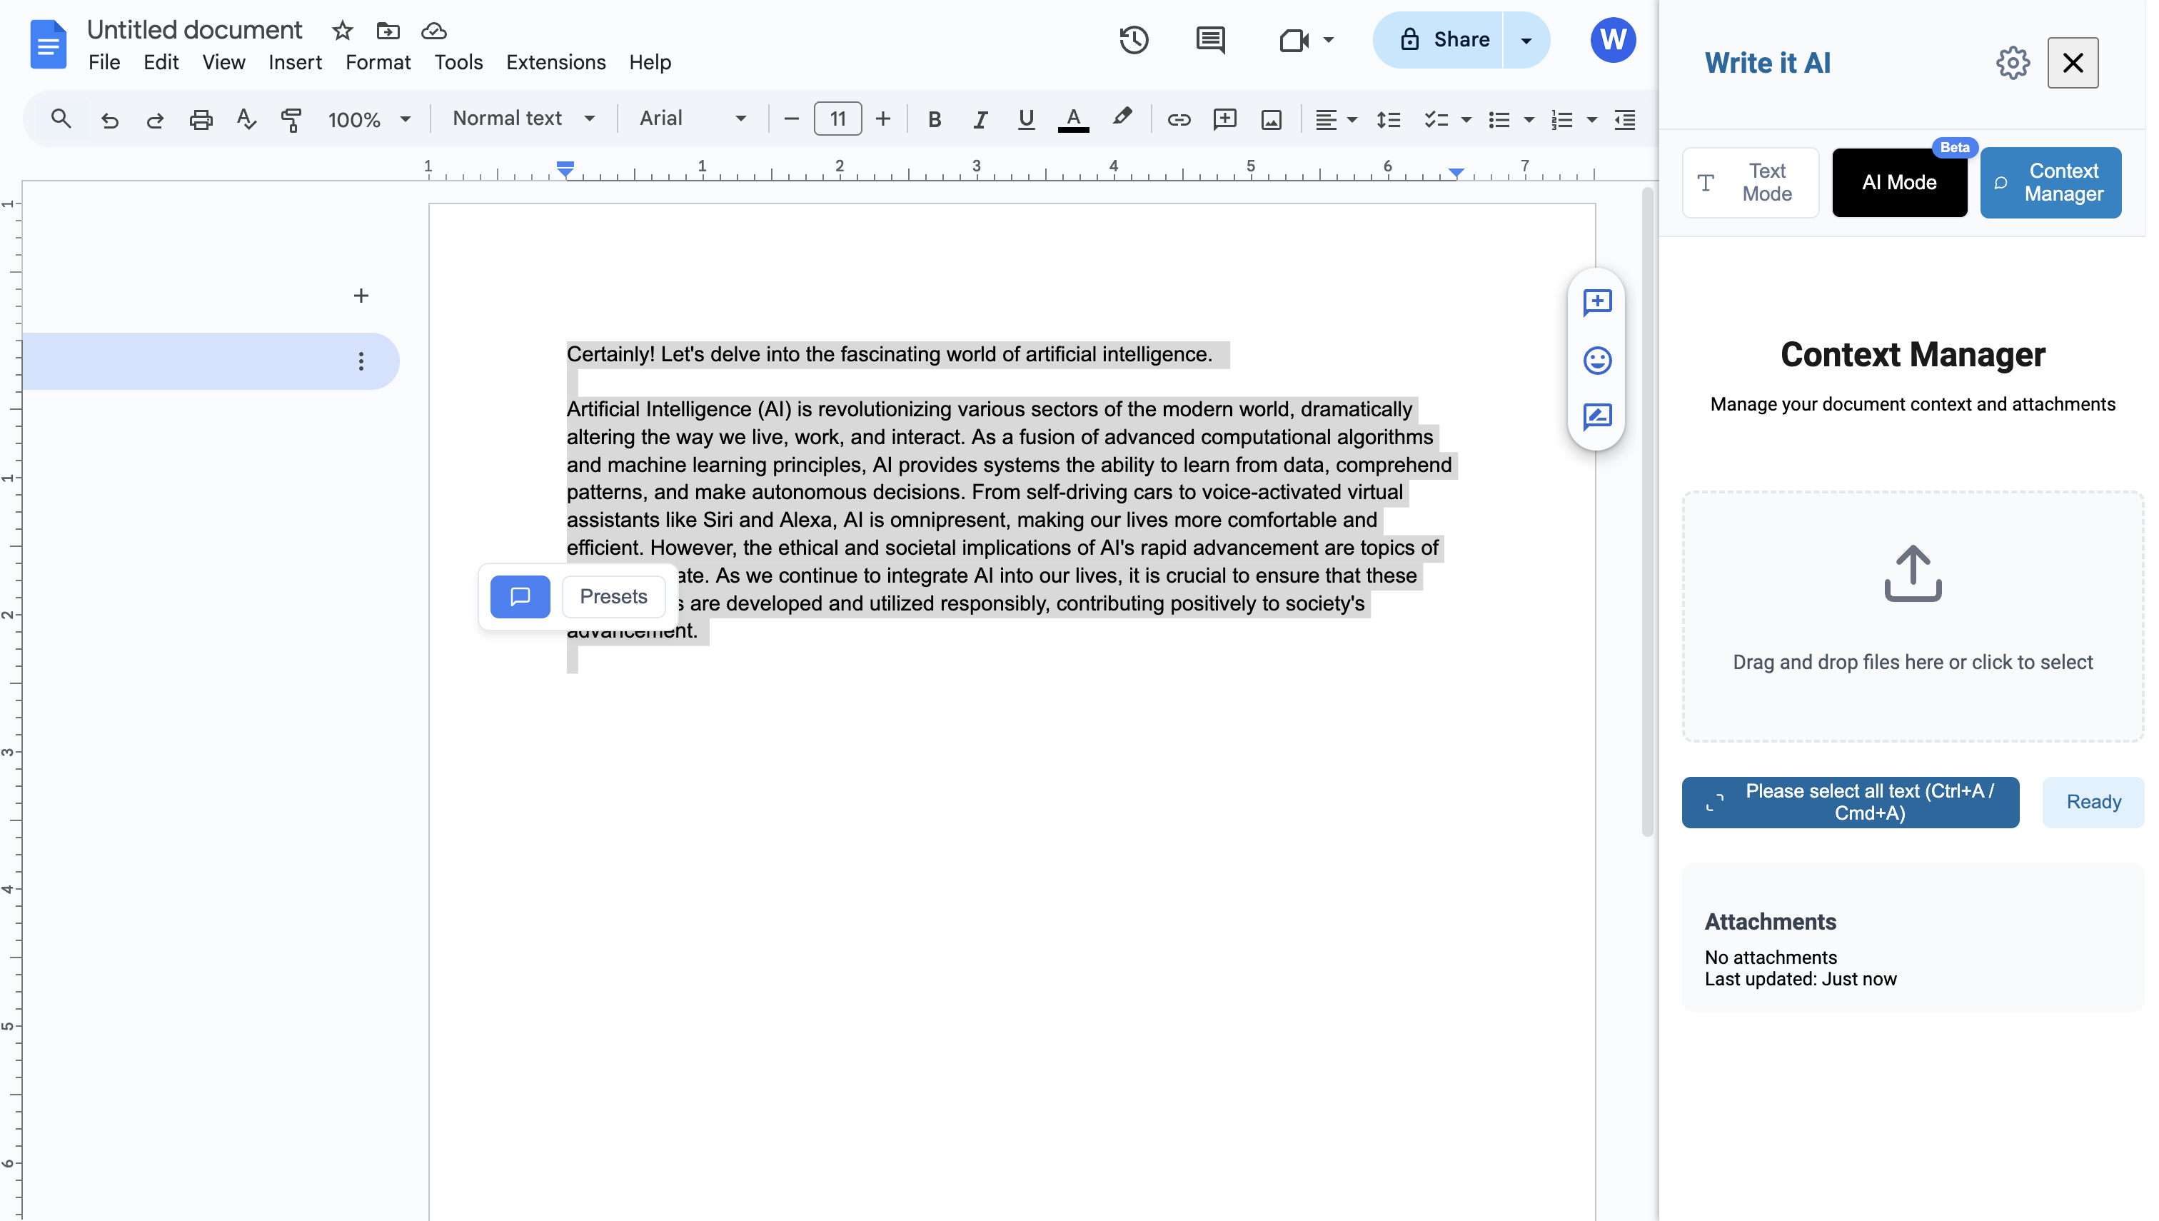Open Write it AI settings gear

point(2012,63)
